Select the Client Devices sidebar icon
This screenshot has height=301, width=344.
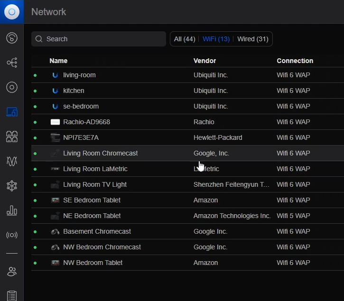pyautogui.click(x=12, y=112)
